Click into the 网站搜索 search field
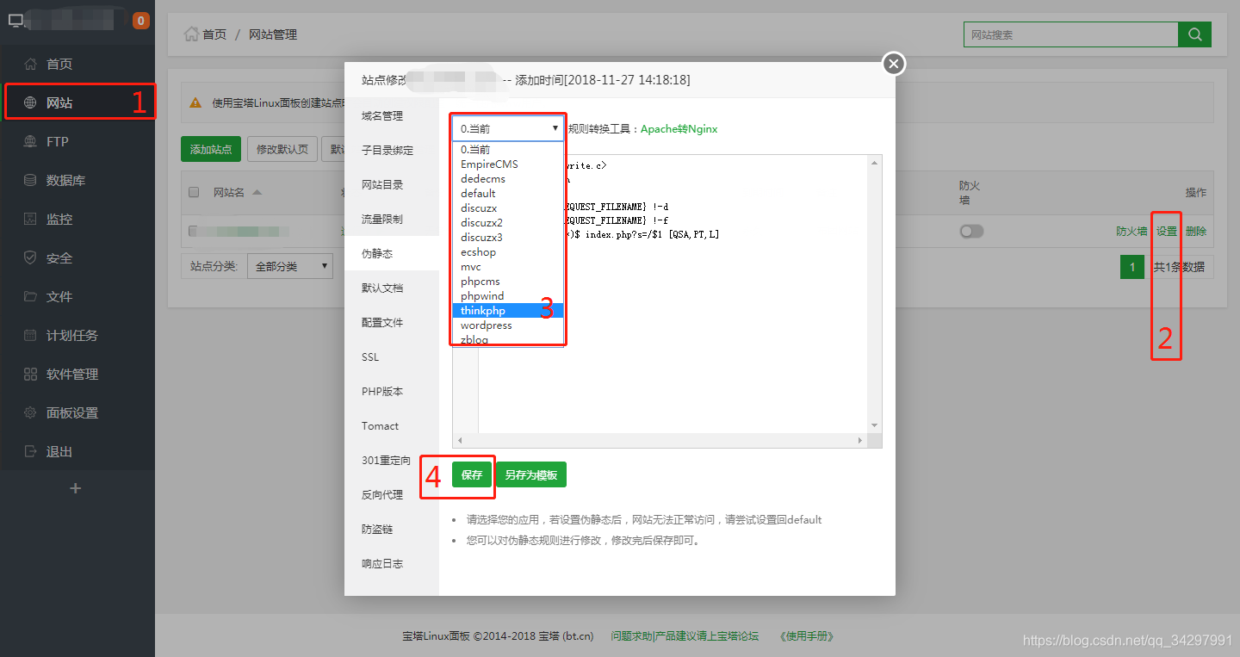This screenshot has width=1240, height=657. click(1070, 34)
